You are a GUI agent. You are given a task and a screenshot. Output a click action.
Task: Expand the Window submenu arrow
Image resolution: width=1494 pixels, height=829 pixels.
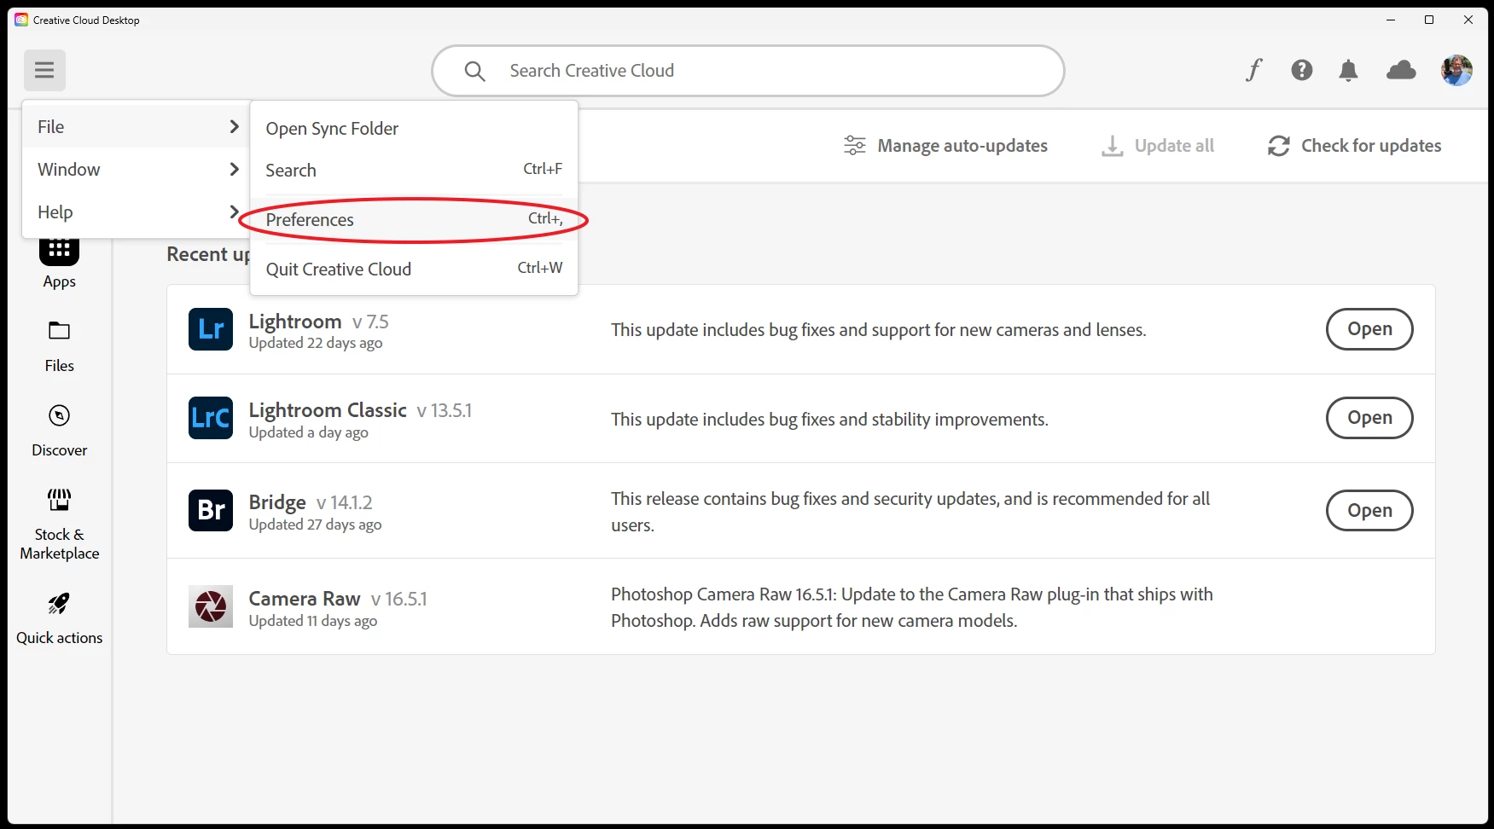tap(234, 169)
